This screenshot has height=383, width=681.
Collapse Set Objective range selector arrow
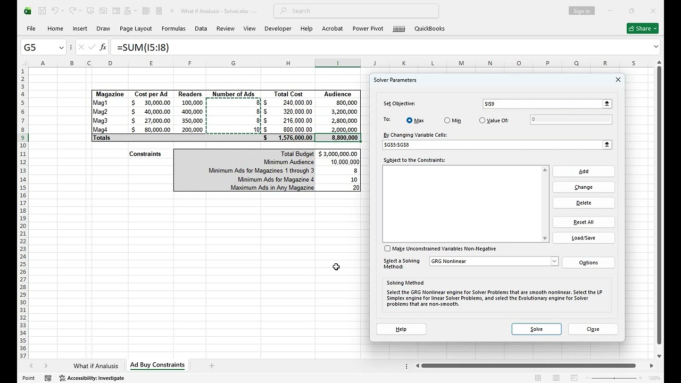(x=607, y=104)
